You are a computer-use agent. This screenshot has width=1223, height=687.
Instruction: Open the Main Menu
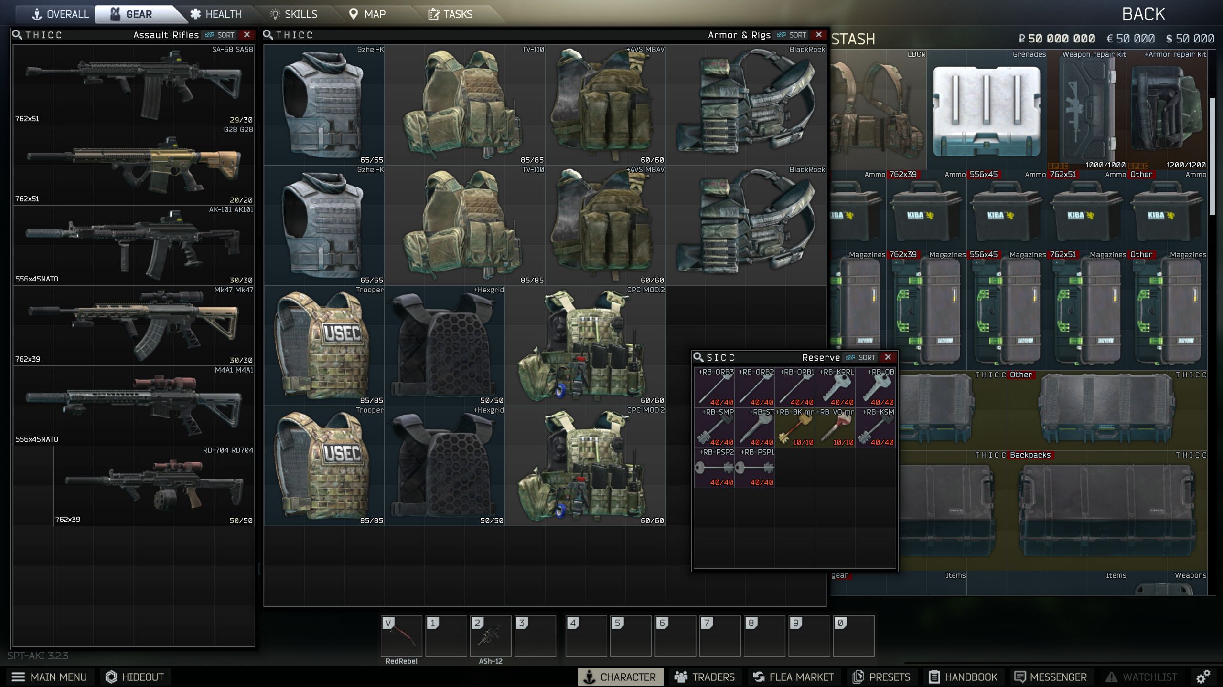(x=49, y=677)
